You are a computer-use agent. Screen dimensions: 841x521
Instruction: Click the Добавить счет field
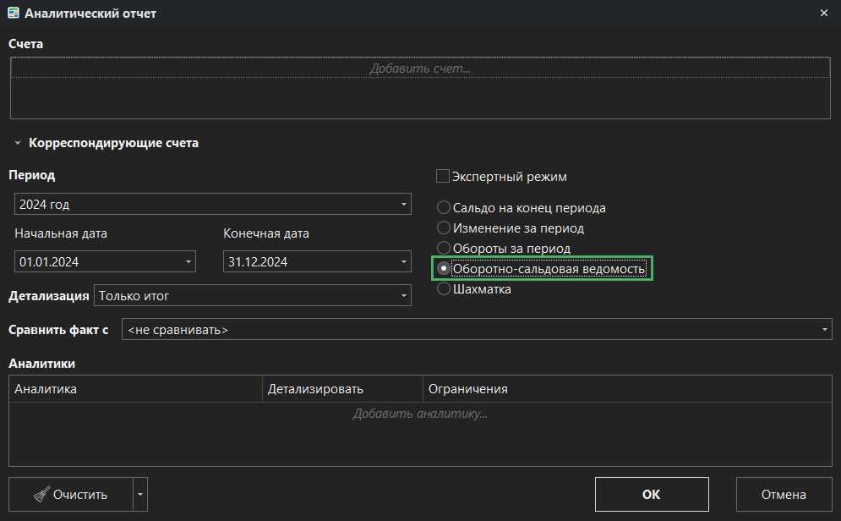click(x=419, y=69)
